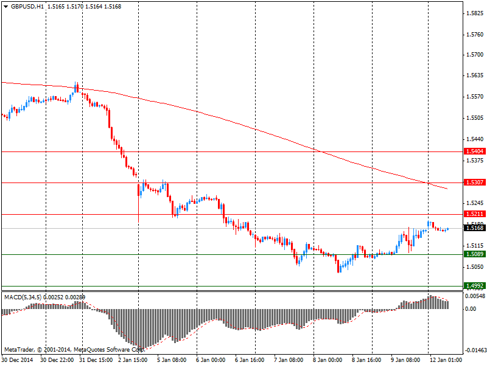Screen dimensions: 487x365
Task: Click the 30 Dec 2014 time axis label
Action: [x=18, y=360]
